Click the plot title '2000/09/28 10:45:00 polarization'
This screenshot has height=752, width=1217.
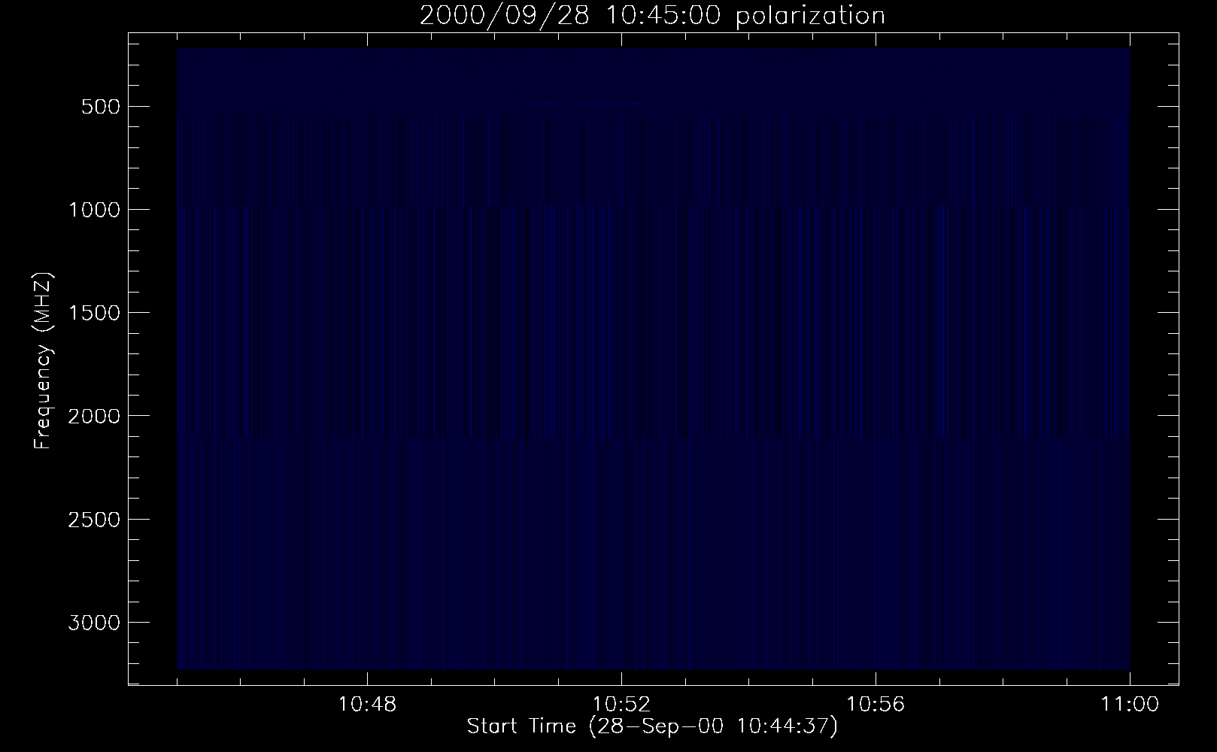pos(652,16)
